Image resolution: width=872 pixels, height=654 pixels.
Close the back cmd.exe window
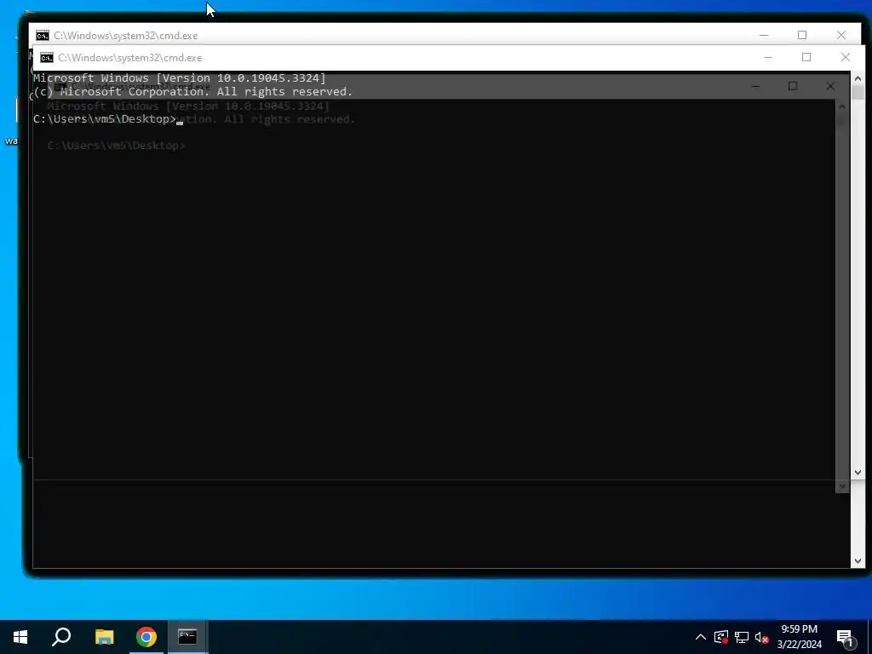[840, 35]
